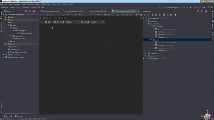
Task: Run the StudentsImporter configuration
Action: [184, 7]
